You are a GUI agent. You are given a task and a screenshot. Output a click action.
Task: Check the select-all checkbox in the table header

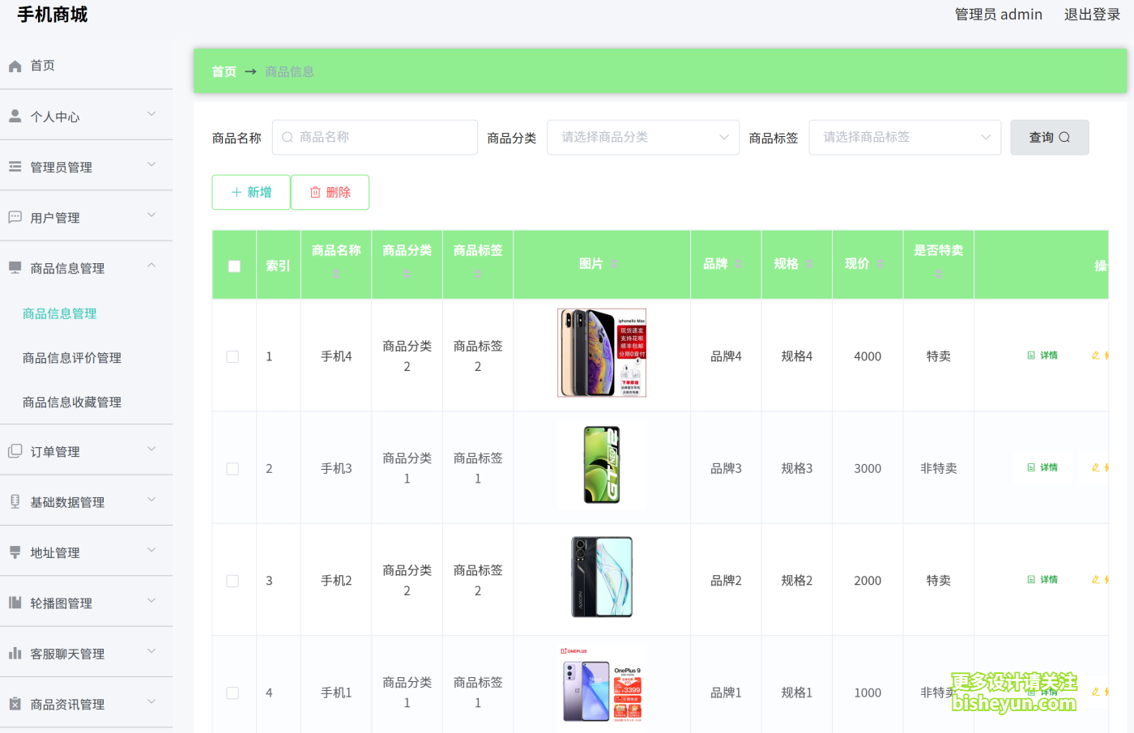(x=233, y=265)
